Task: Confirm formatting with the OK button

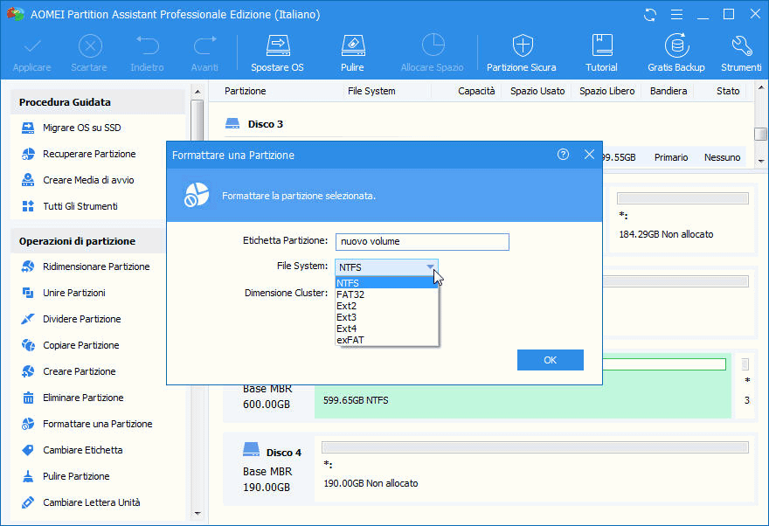Action: click(550, 360)
